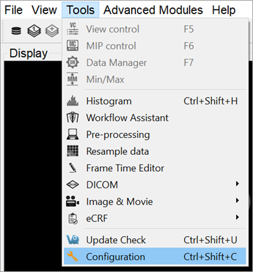Click the database stack toolbar icon

click(16, 30)
